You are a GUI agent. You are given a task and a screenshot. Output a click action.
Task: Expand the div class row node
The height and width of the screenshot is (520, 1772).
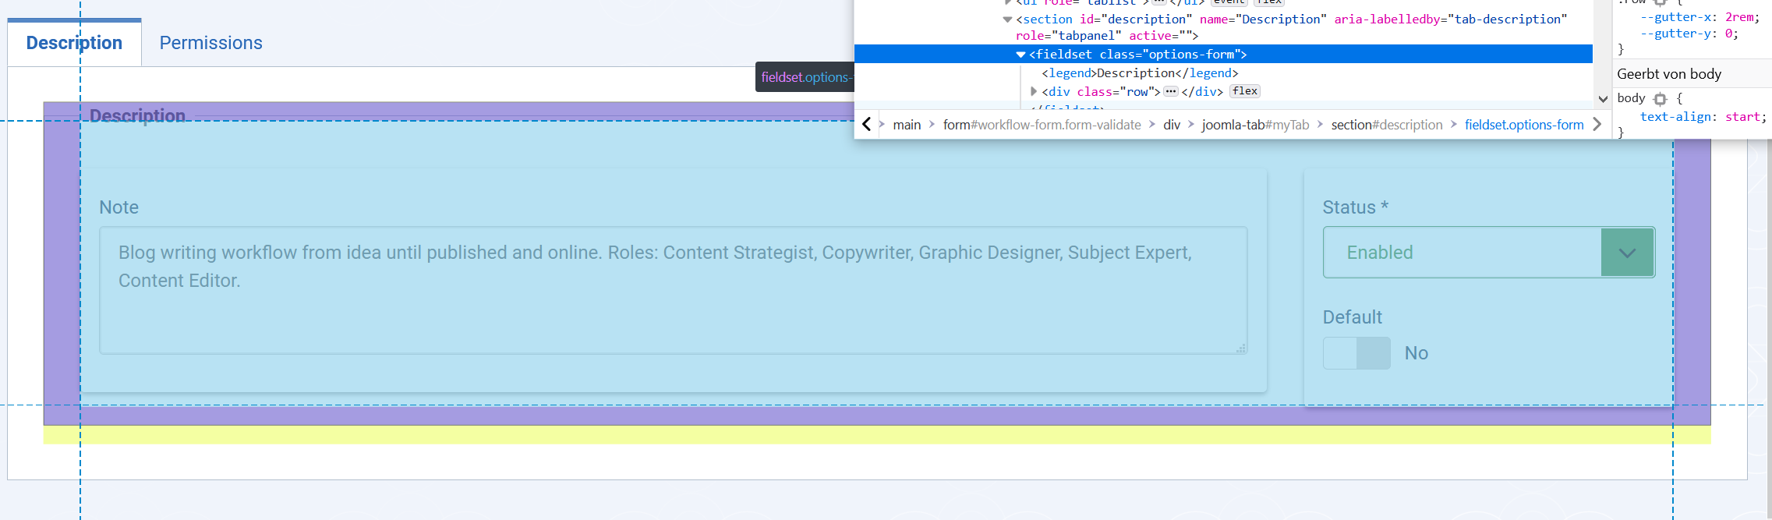coord(1034,92)
